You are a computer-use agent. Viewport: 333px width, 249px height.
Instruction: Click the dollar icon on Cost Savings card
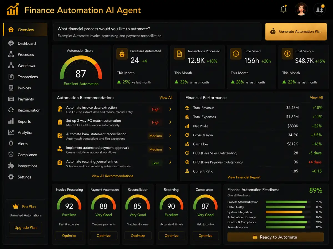(x=287, y=54)
